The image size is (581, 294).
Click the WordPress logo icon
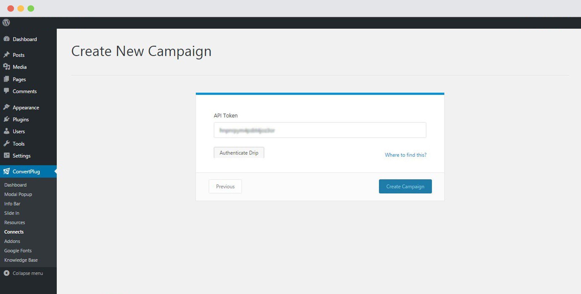pos(6,22)
